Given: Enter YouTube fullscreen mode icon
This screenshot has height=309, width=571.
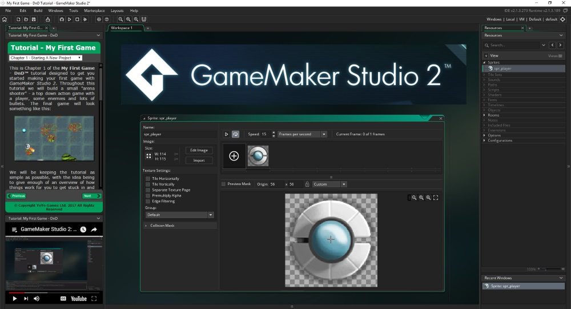Looking at the screenshot, I should coord(94,298).
